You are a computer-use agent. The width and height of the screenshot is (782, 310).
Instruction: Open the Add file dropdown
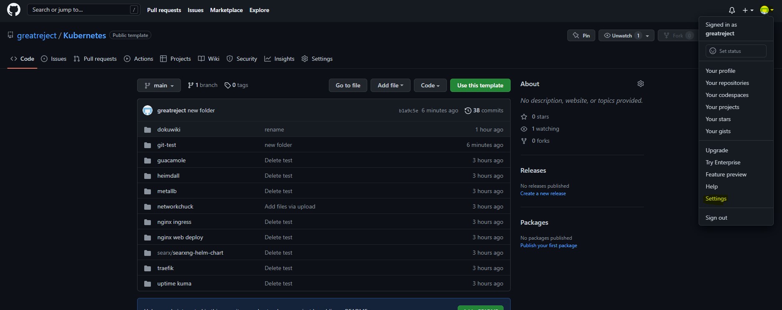coord(390,85)
